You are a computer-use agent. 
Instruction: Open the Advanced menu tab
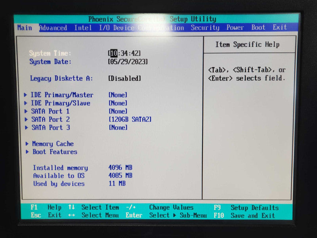click(x=53, y=28)
